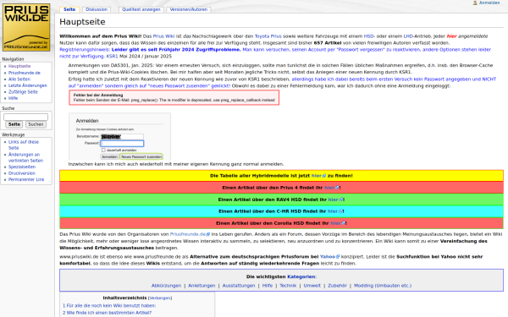
Task: Click the Seite search button
Action: 14,124
